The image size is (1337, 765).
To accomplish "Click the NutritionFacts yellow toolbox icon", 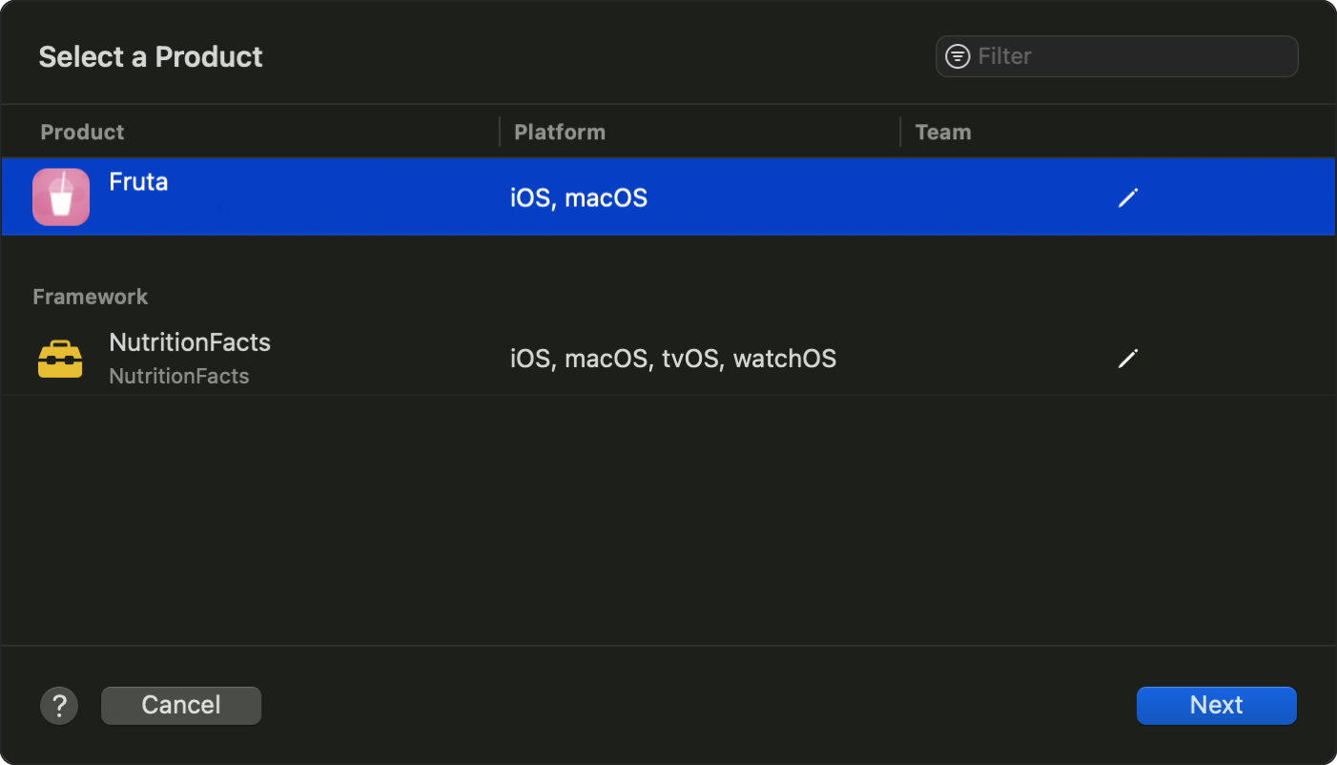I will pos(60,360).
